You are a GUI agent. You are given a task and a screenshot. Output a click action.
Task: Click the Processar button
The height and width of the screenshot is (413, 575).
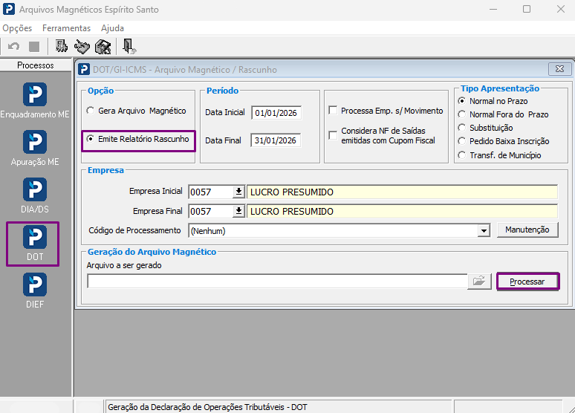coord(527,282)
